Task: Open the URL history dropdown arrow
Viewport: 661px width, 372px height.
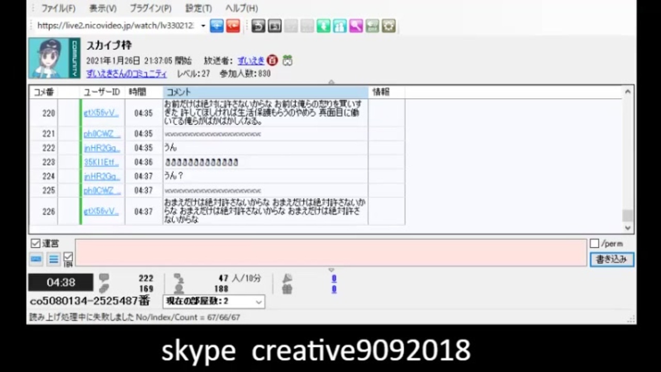Action: pyautogui.click(x=203, y=25)
